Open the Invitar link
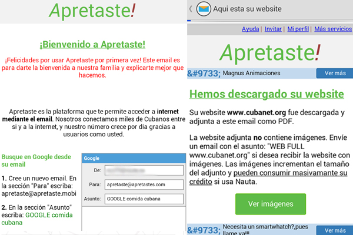The height and width of the screenshot is (235, 353). pyautogui.click(x=273, y=29)
